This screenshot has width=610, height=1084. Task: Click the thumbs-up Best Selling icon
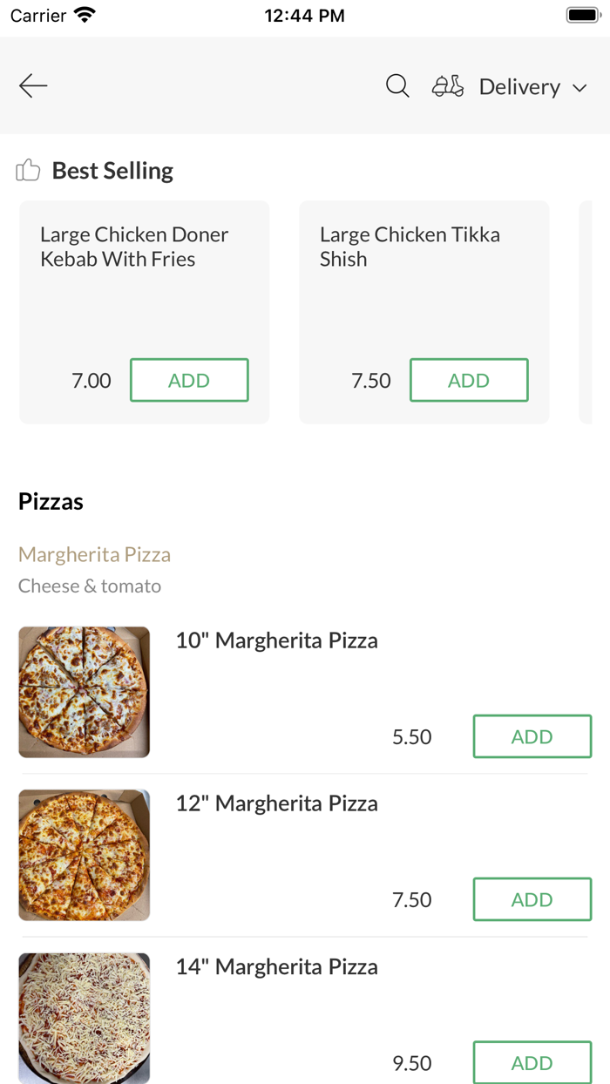(x=28, y=170)
